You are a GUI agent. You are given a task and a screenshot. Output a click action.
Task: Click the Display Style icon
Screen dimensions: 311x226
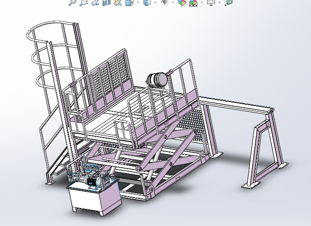[147, 3]
